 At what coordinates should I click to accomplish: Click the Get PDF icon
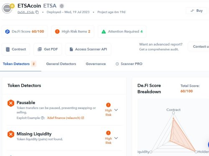click(40, 49)
